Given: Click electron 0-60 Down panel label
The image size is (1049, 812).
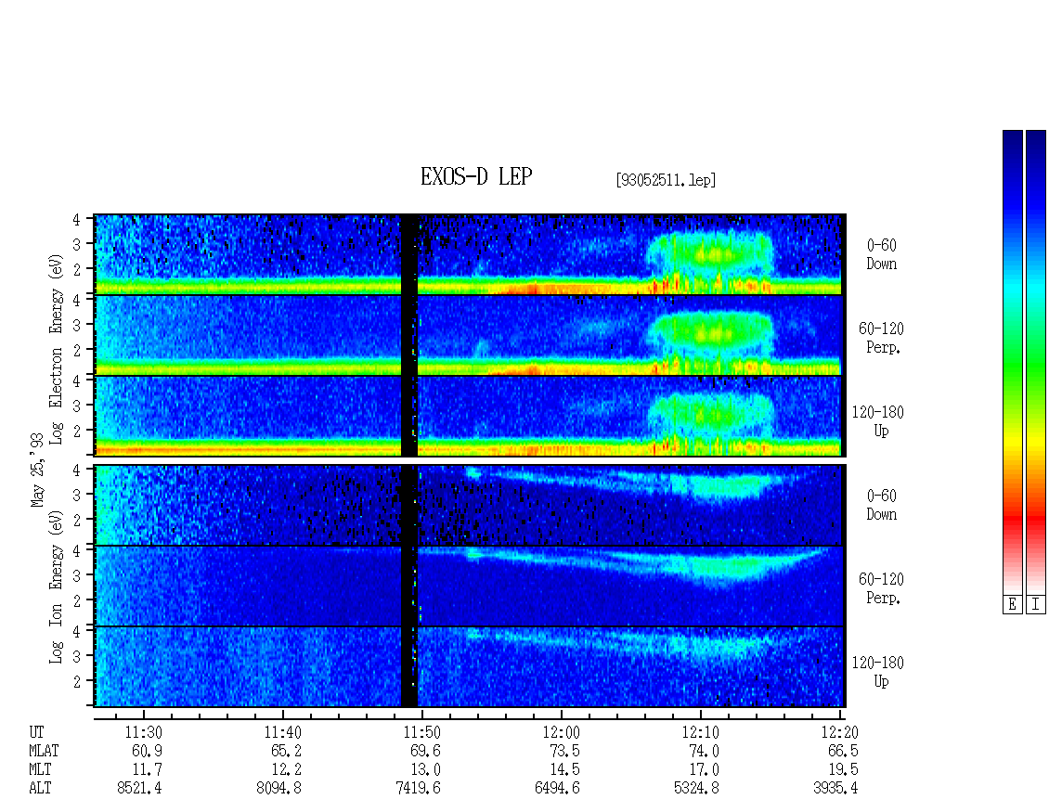Looking at the screenshot, I should click(x=882, y=255).
